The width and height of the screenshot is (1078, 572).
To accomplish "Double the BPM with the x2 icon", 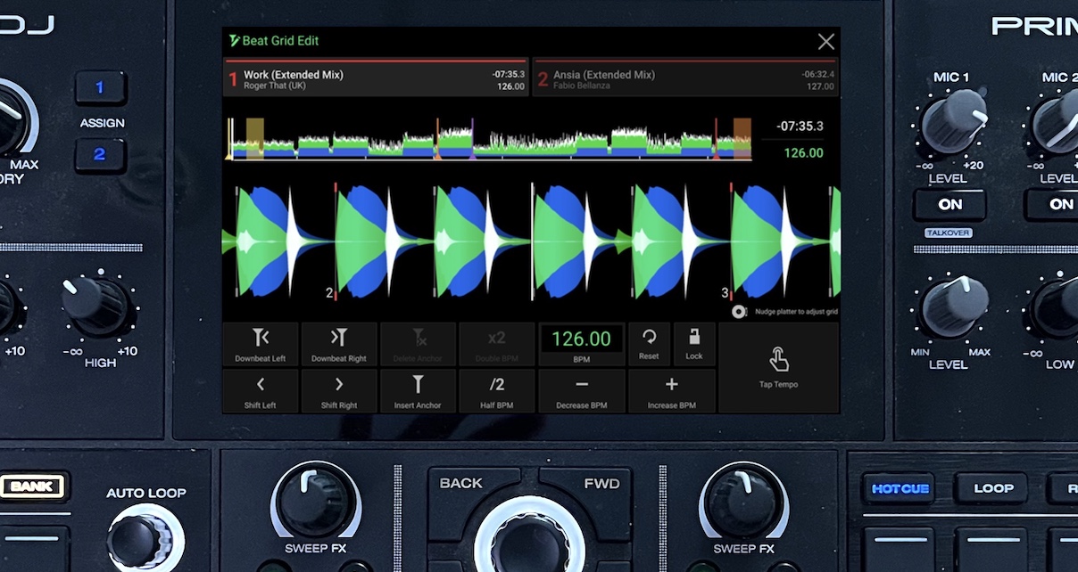I will point(496,337).
